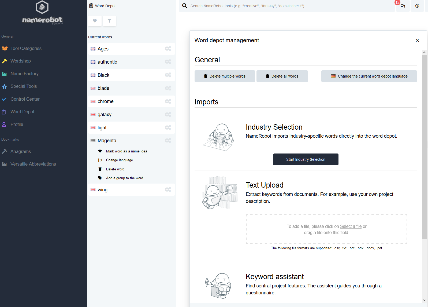Click the English flag next to blade
Image resolution: width=428 pixels, height=307 pixels.
pyautogui.click(x=93, y=88)
